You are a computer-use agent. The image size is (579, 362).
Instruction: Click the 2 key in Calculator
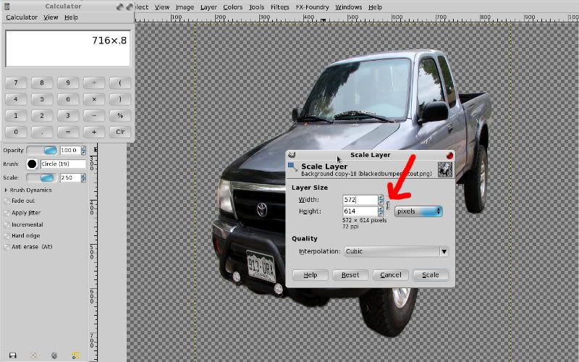(42, 116)
